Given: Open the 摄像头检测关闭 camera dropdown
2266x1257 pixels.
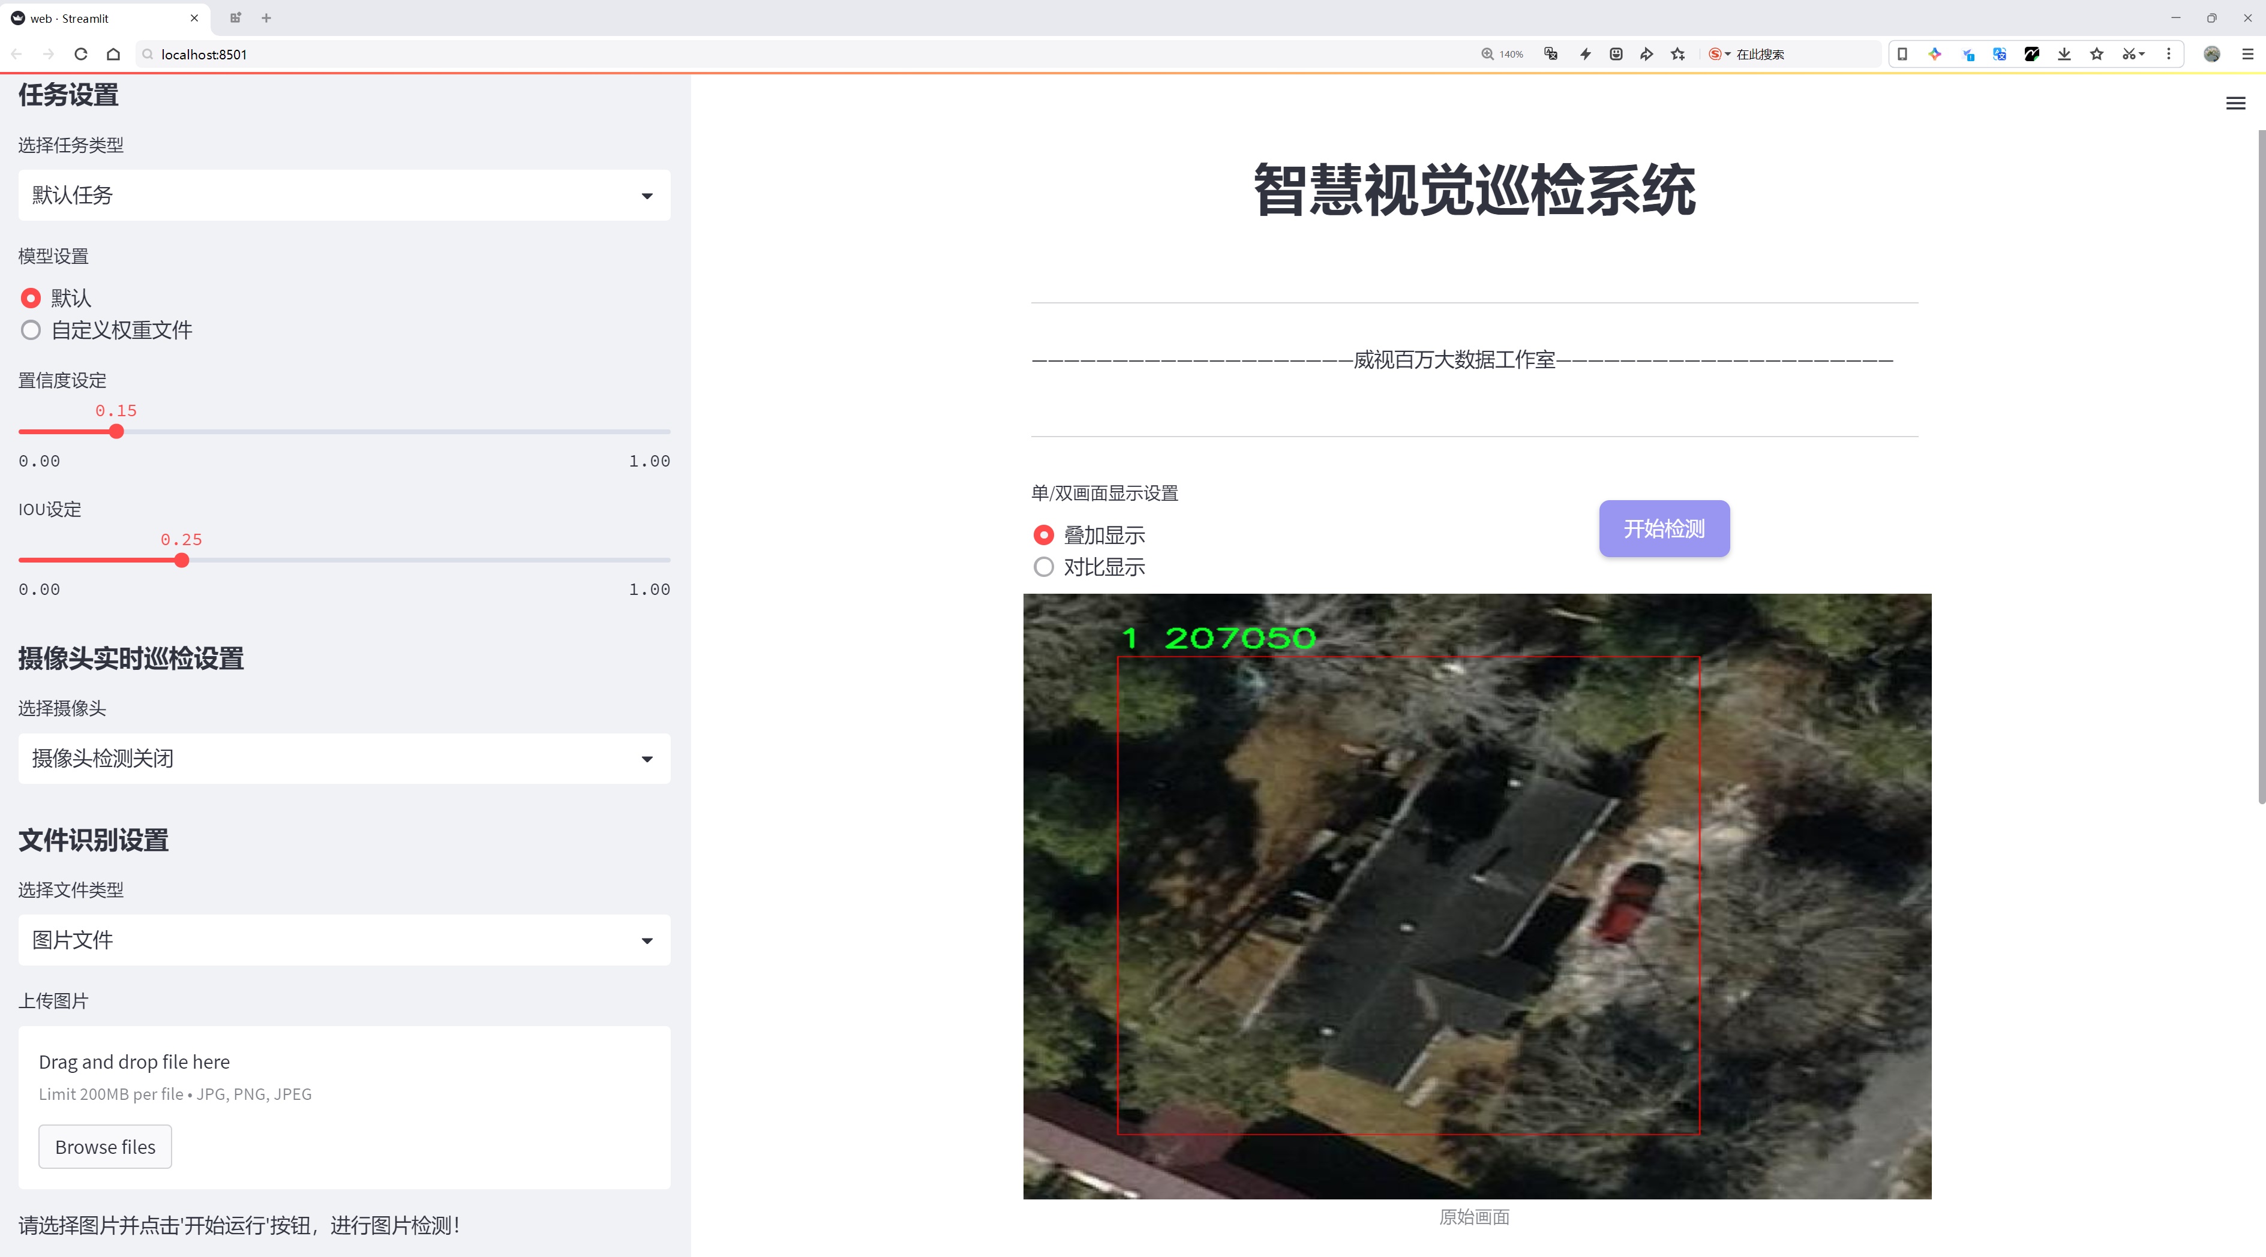Looking at the screenshot, I should click(344, 759).
